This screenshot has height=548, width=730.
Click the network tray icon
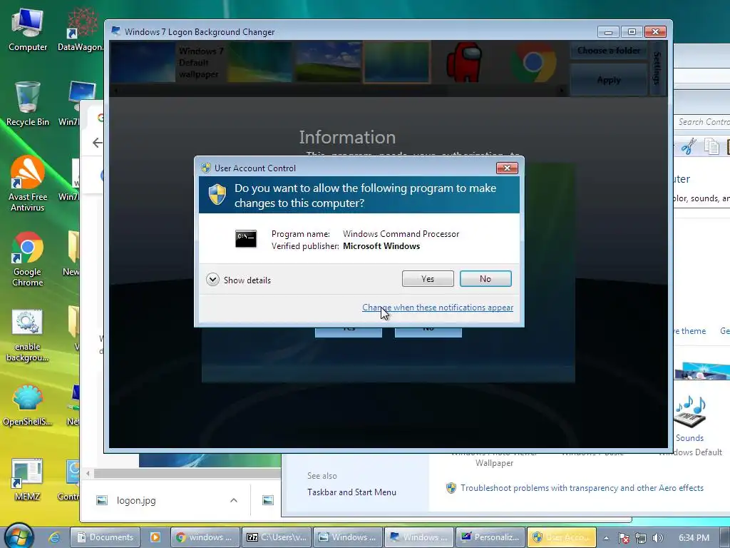point(641,538)
